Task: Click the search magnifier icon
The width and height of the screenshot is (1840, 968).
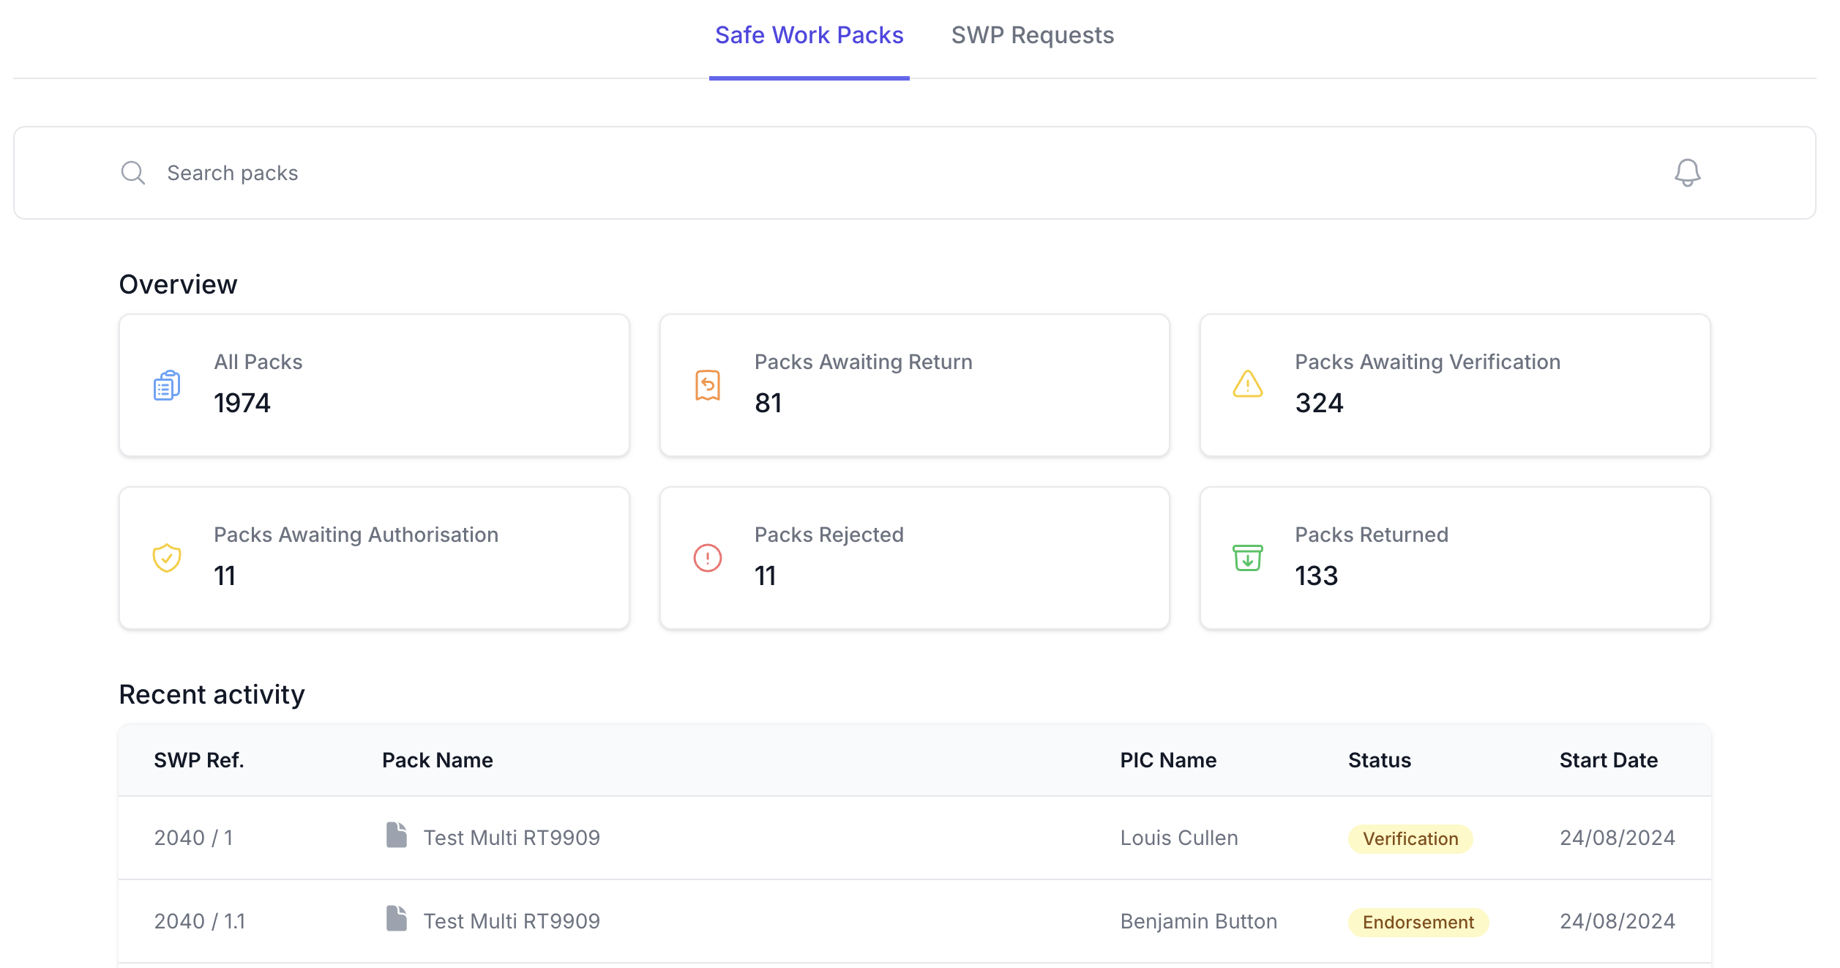Action: pyautogui.click(x=132, y=173)
